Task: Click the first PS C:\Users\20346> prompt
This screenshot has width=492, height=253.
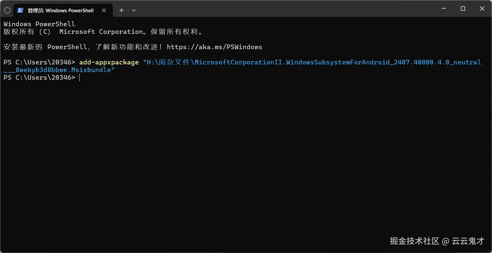Action: pyautogui.click(x=39, y=62)
